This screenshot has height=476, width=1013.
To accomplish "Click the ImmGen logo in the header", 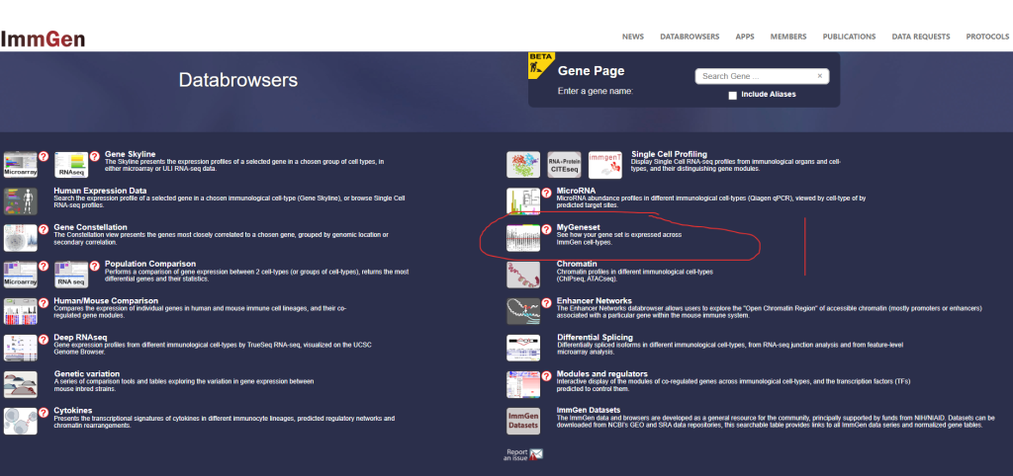I will tap(43, 40).
